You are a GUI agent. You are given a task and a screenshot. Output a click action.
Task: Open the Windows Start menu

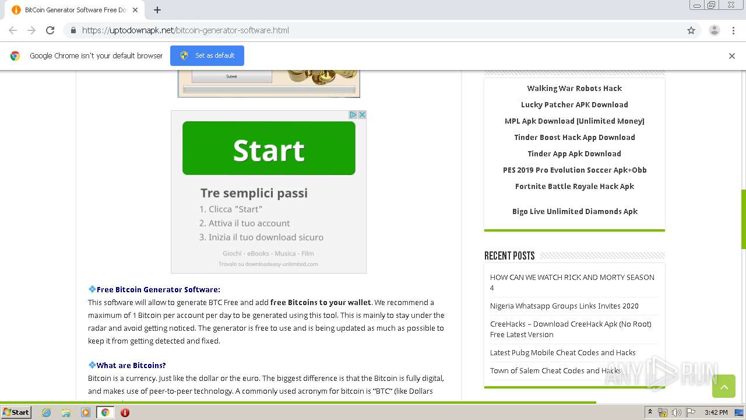16,412
